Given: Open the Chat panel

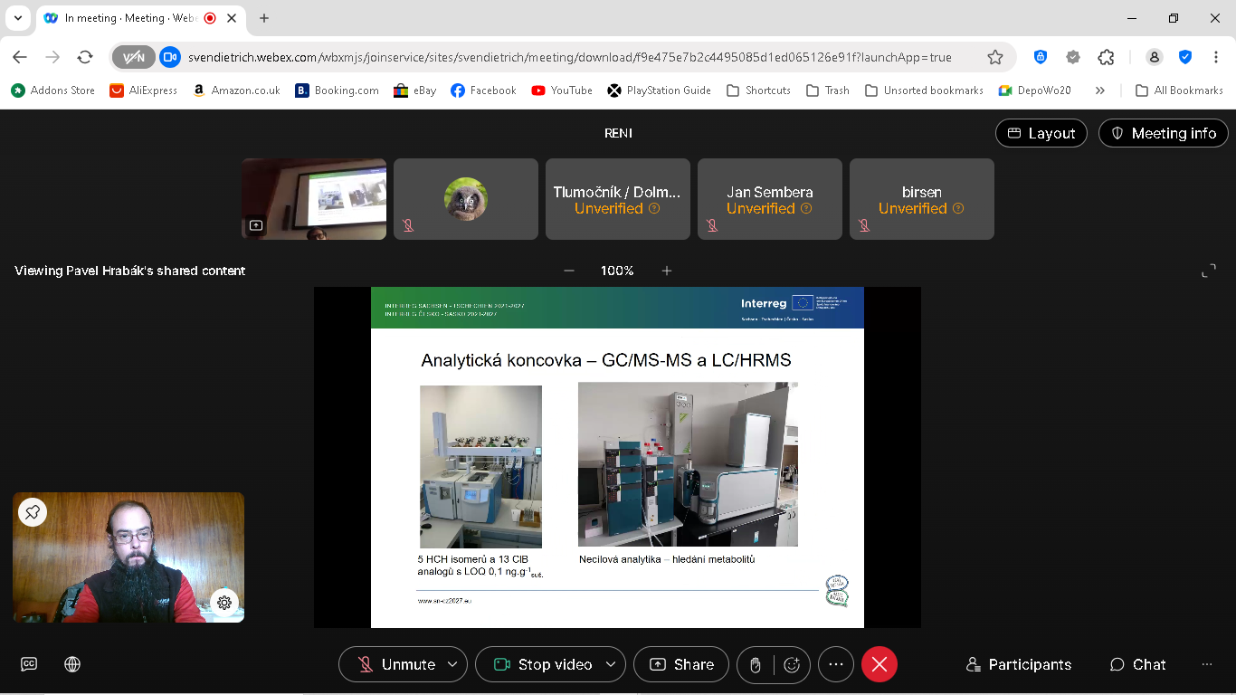Looking at the screenshot, I should (1137, 664).
